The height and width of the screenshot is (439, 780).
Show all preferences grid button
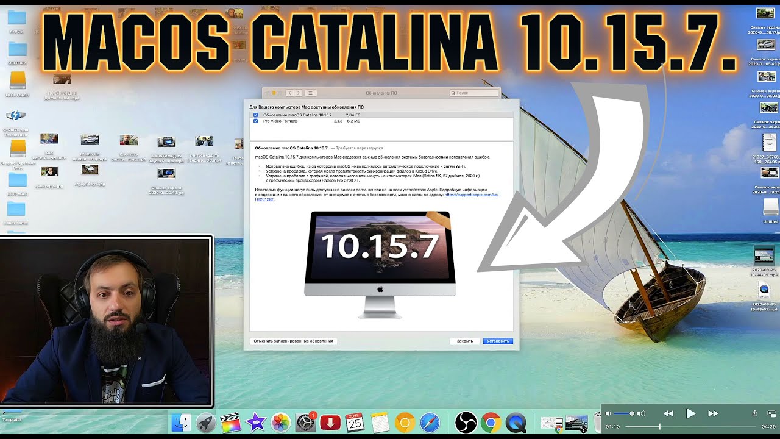(x=311, y=93)
